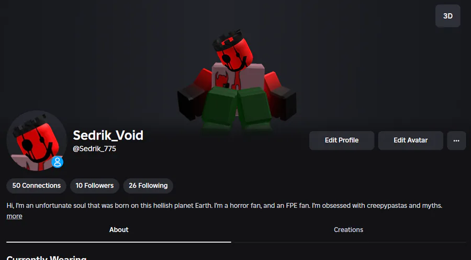View the 50 Connections list
The height and width of the screenshot is (260, 471).
36,186
